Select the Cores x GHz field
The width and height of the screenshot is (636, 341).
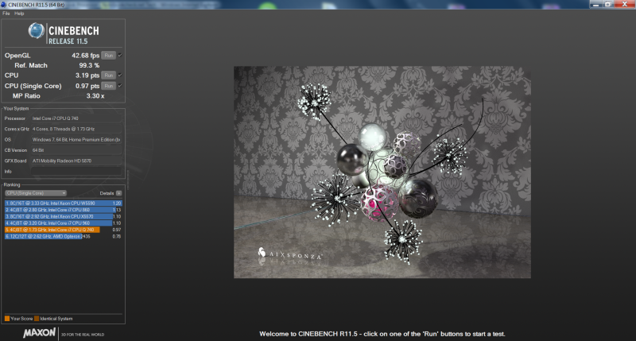tap(76, 129)
